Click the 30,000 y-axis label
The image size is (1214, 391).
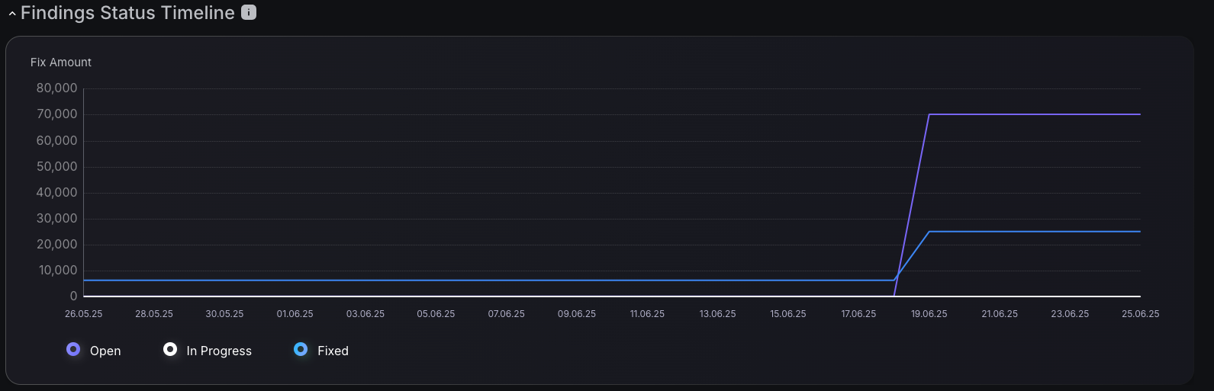[57, 218]
